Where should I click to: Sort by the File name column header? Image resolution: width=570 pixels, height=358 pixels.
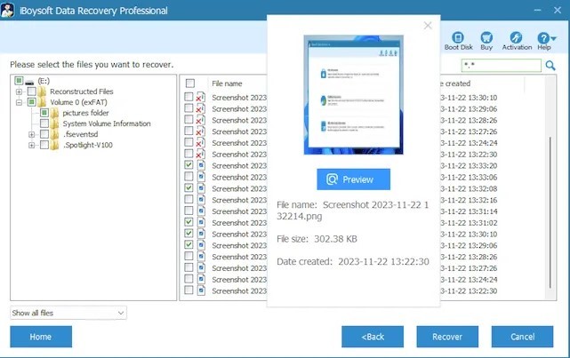[x=227, y=84]
